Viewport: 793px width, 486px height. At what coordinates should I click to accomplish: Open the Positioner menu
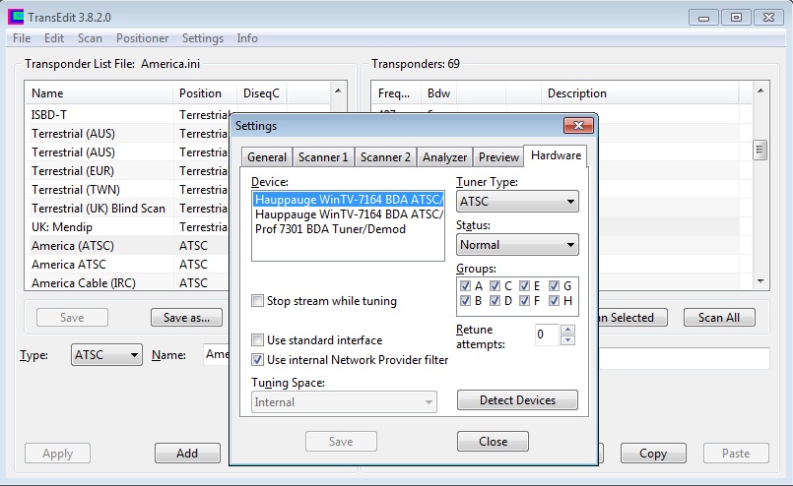tap(142, 38)
